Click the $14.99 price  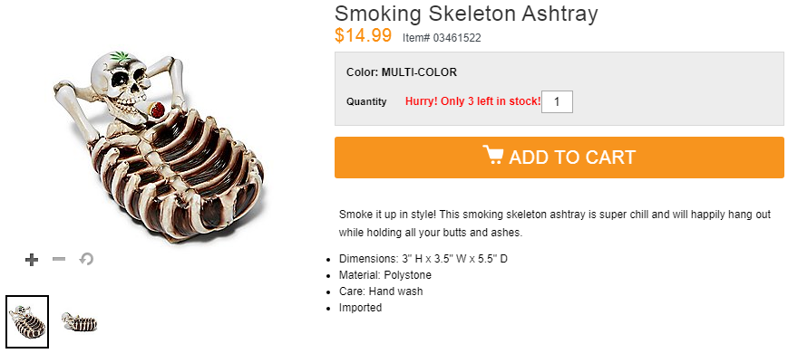point(363,35)
